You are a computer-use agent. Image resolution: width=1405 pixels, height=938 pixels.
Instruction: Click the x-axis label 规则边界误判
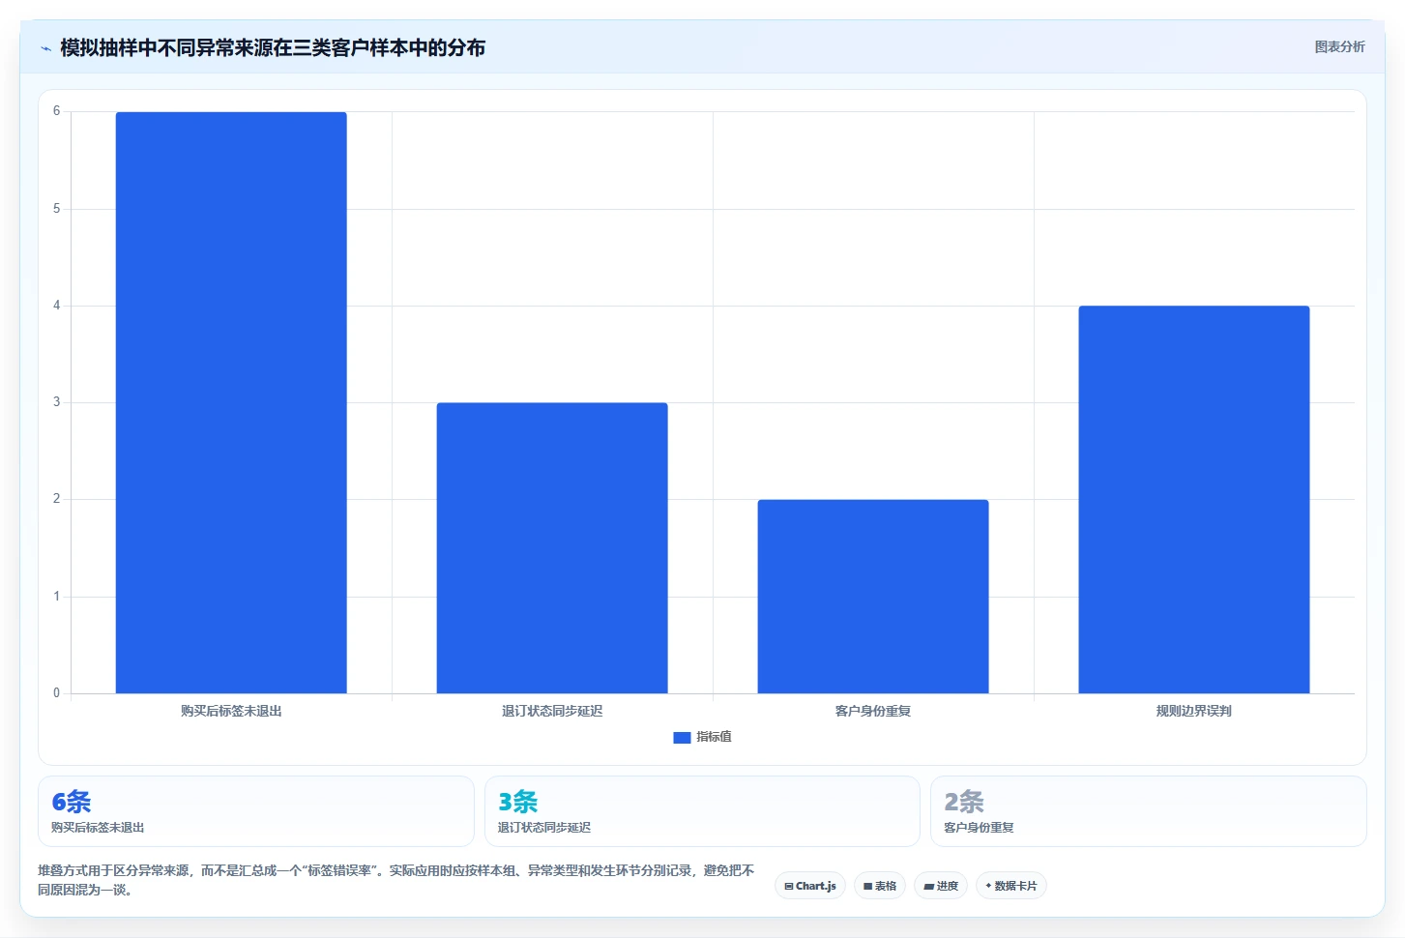[x=1194, y=711]
